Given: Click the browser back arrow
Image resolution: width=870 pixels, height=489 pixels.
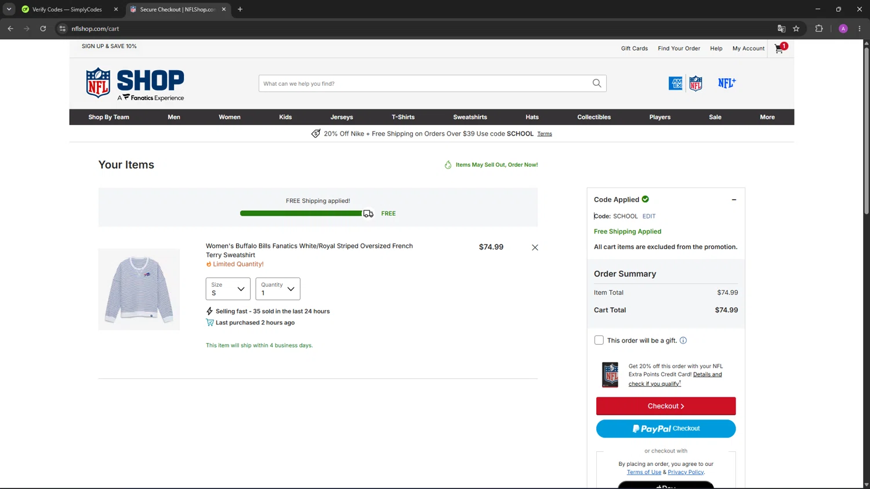Looking at the screenshot, I should (x=10, y=28).
